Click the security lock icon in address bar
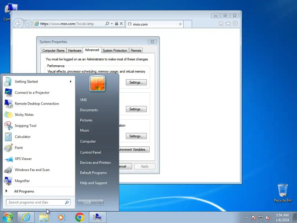 (117, 24)
